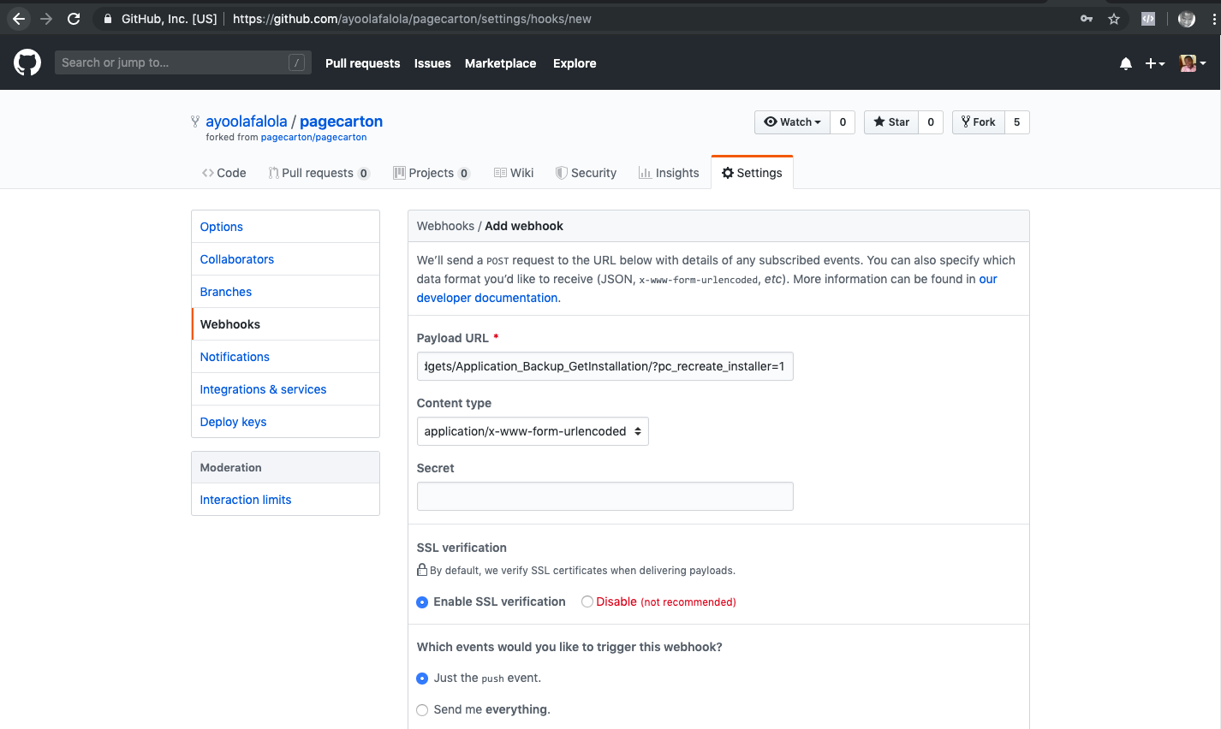Viewport: 1221px width, 729px height.
Task: Open saved password key icon
Action: coord(1087,19)
